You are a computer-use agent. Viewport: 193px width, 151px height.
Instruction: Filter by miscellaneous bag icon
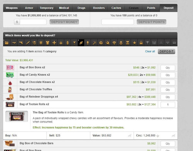point(141,43)
